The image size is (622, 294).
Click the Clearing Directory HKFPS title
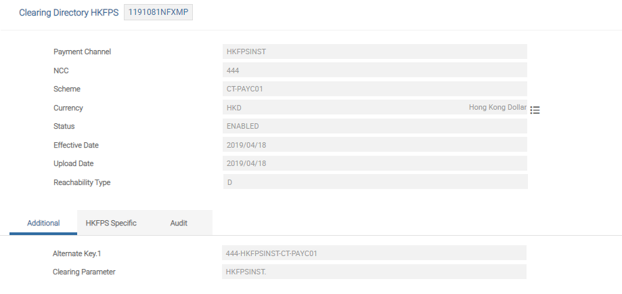pos(68,13)
